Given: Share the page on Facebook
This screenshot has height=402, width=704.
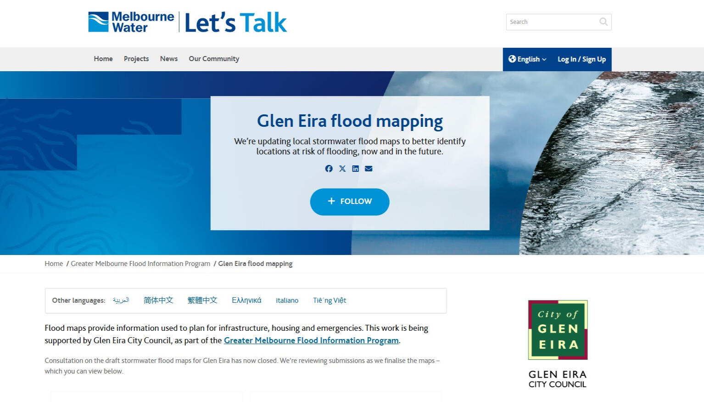Looking at the screenshot, I should (x=329, y=169).
